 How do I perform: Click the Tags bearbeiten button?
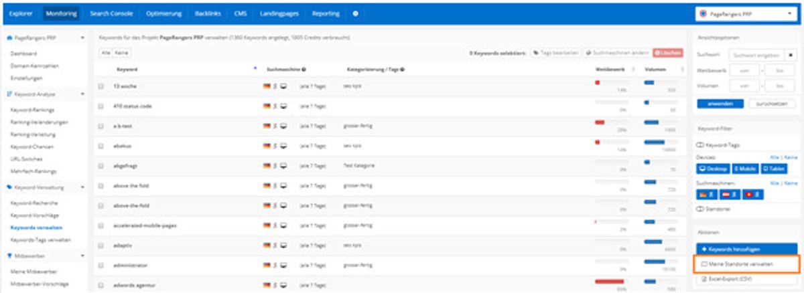(555, 52)
